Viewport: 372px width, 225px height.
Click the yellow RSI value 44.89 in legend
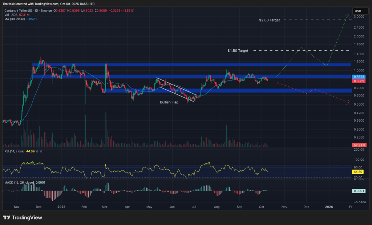[x=31, y=151]
